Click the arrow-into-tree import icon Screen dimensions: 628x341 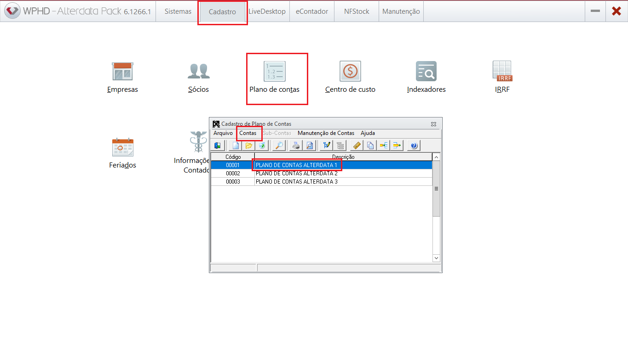(383, 145)
